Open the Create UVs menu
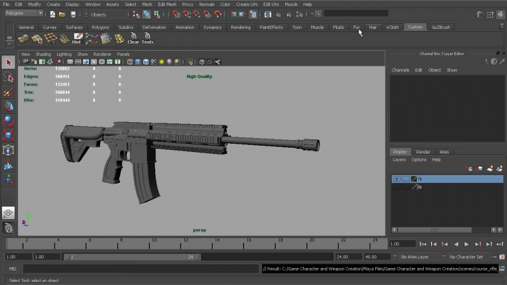507x285 pixels. 247,4
